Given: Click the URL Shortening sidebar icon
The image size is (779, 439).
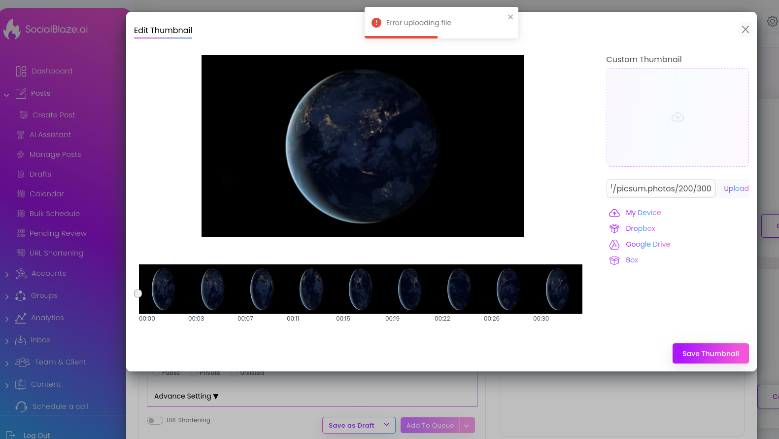Looking at the screenshot, I should click(x=21, y=253).
